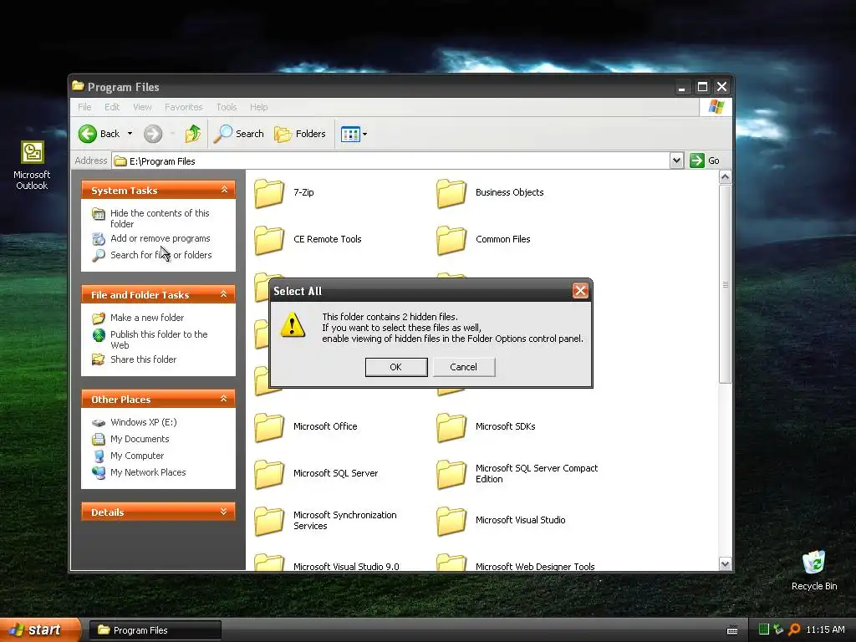Click the orange magnifier tray icon

click(794, 629)
